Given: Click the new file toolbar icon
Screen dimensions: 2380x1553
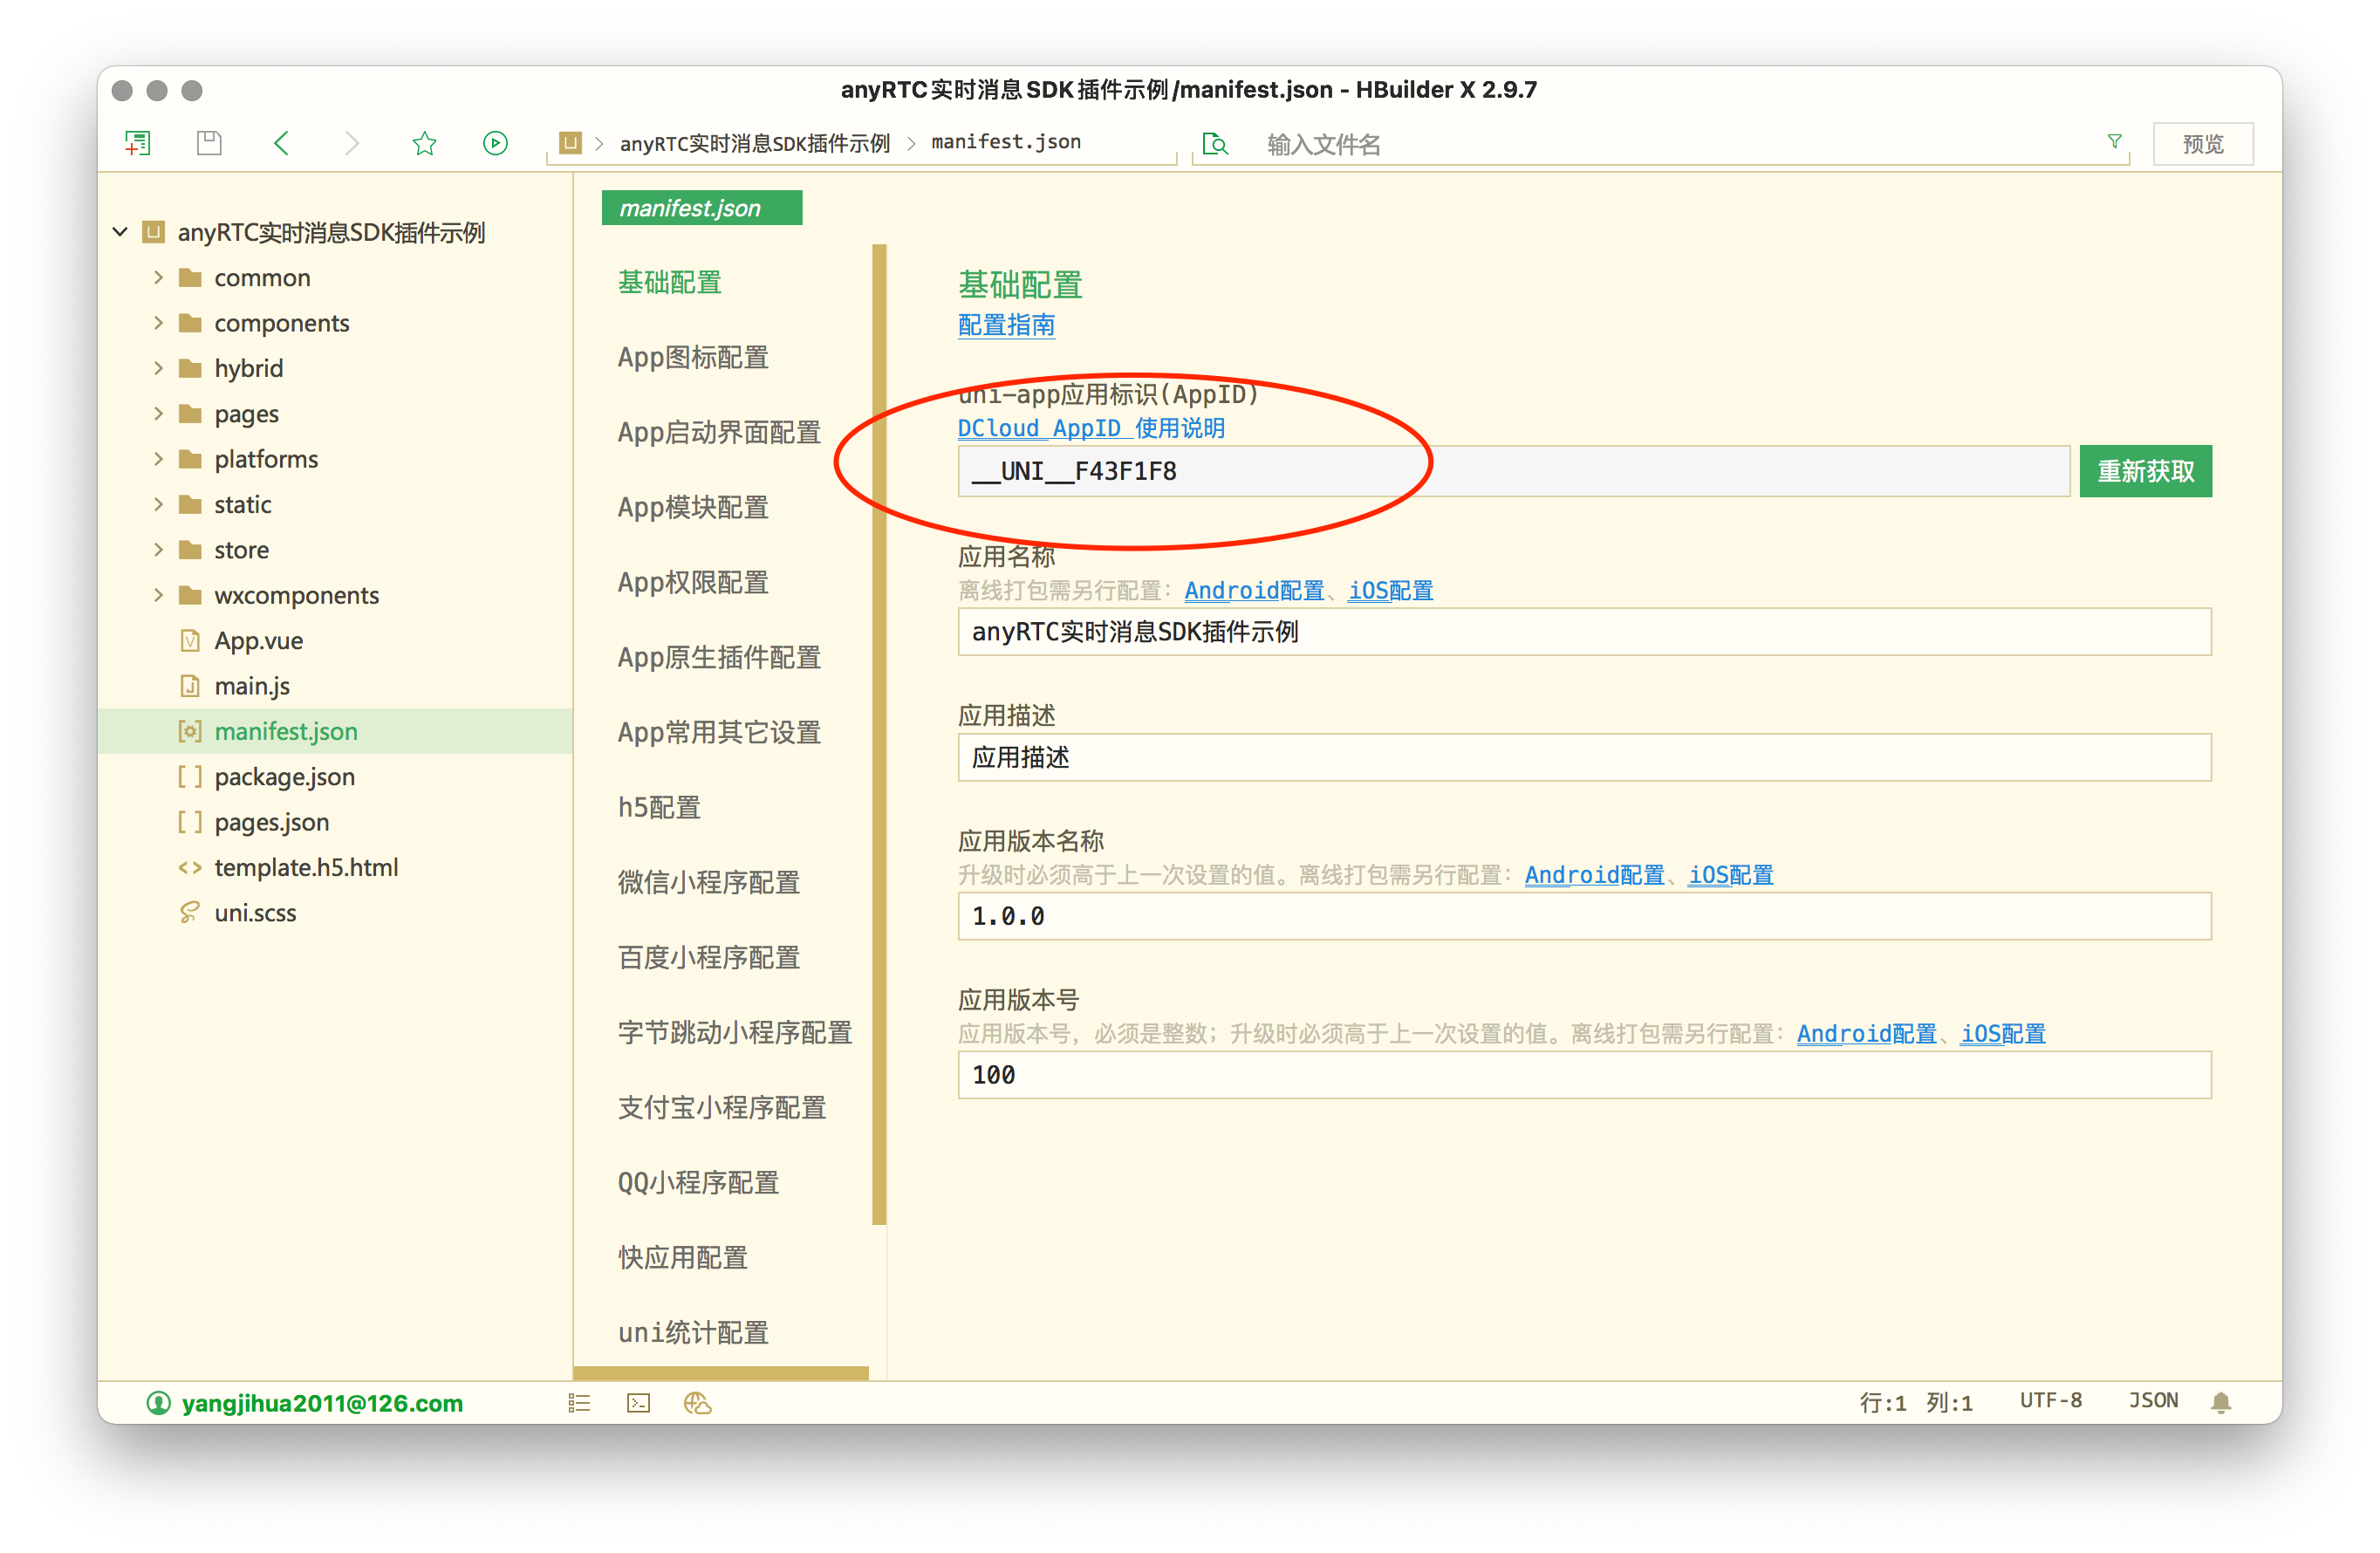Looking at the screenshot, I should point(137,143).
